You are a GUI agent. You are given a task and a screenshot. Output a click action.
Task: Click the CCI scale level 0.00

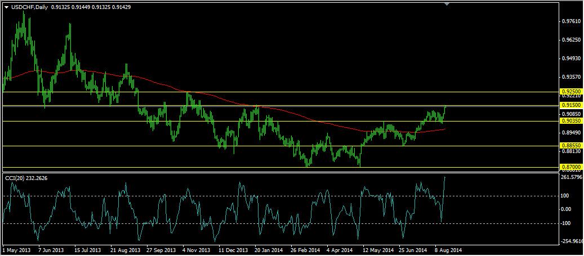click(x=567, y=209)
